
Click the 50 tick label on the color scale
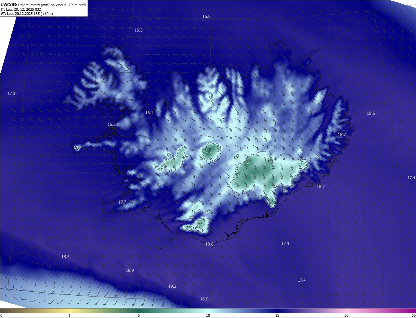413,316
